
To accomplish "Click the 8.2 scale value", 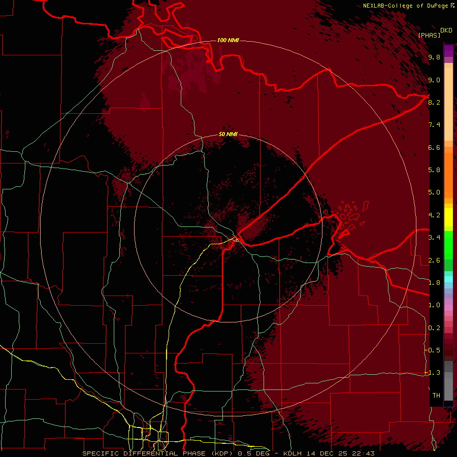I will pos(434,102).
